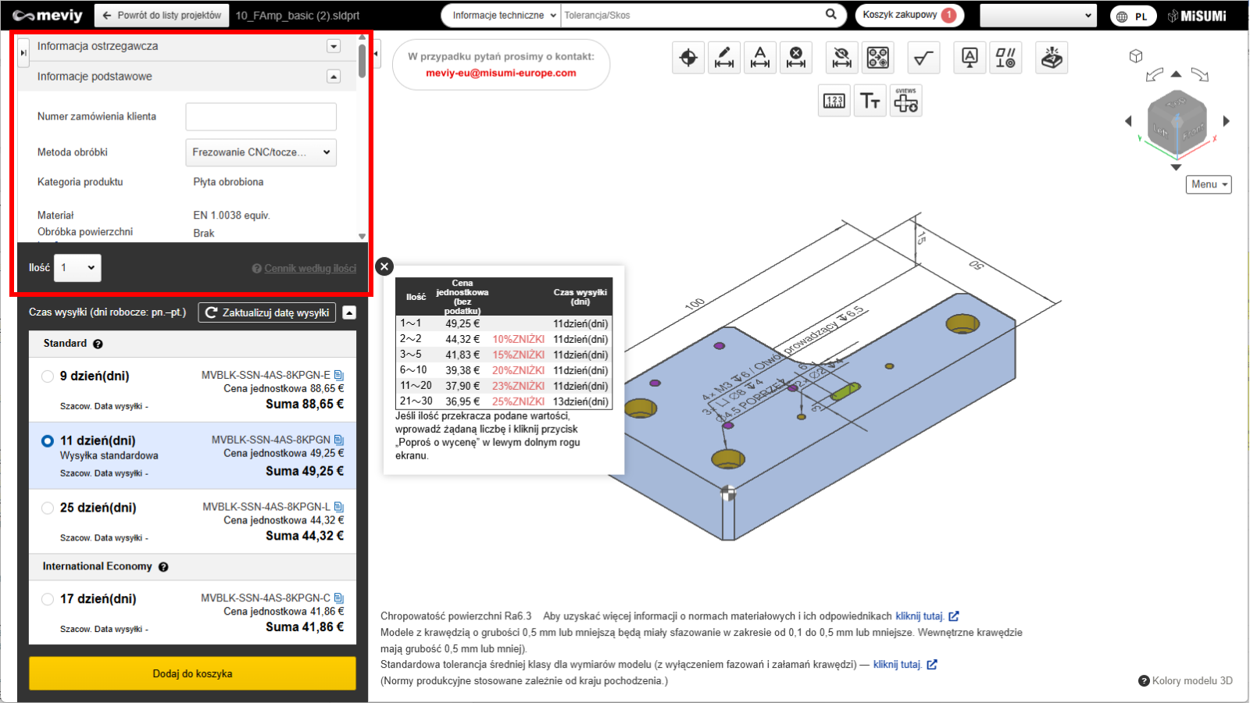Click the origin crosshair tool icon

(688, 58)
